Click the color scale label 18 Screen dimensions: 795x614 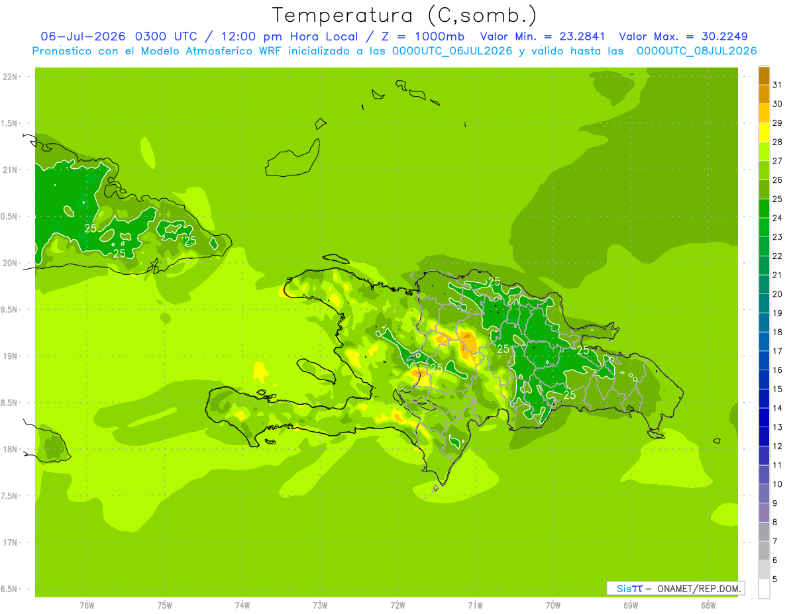pyautogui.click(x=777, y=332)
